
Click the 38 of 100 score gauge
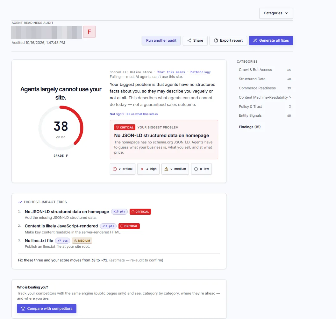pos(61,128)
